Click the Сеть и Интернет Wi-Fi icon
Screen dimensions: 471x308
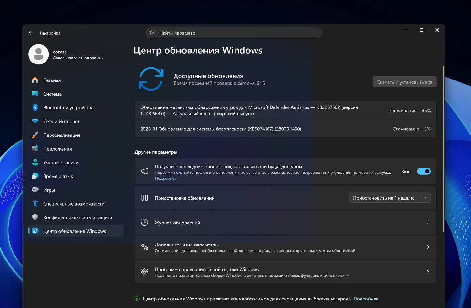pos(35,121)
